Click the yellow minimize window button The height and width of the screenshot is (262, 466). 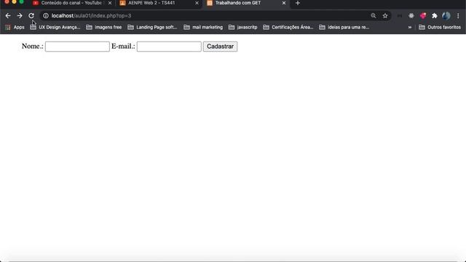point(14,1)
